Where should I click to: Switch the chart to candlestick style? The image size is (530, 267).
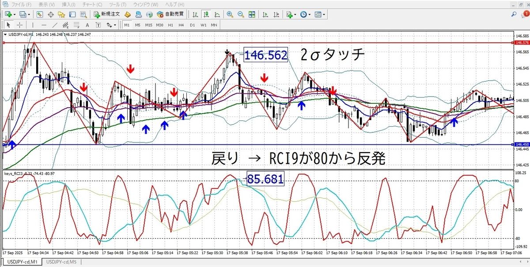[205, 14]
